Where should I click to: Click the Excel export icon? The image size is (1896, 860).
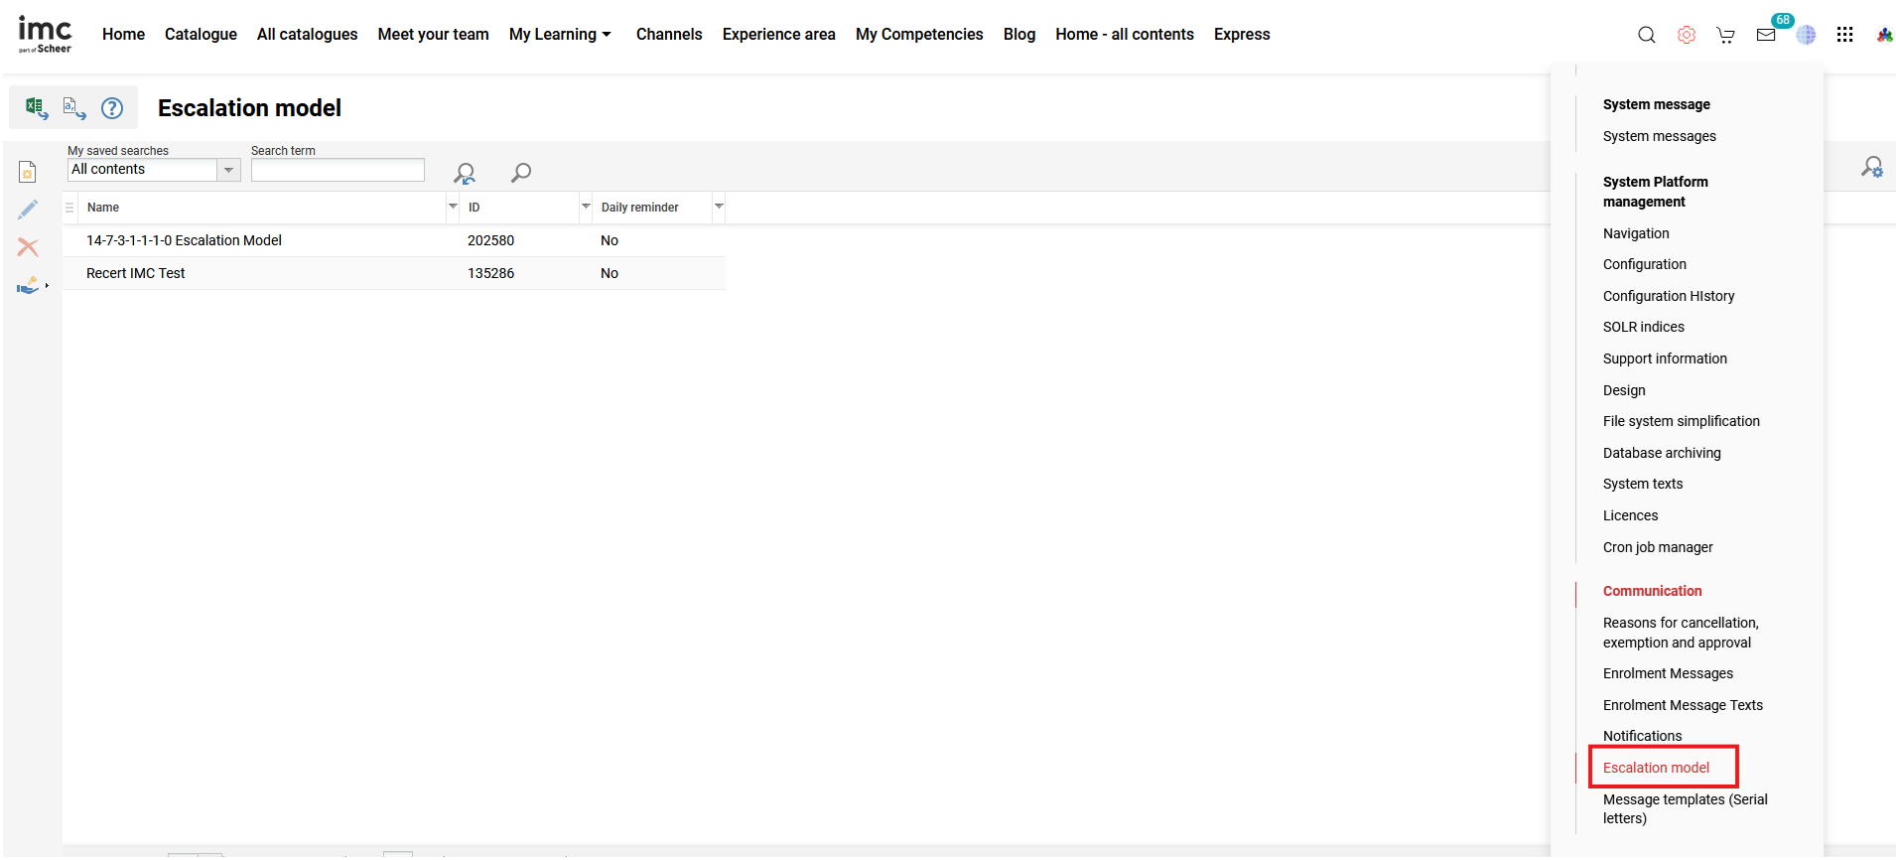[36, 107]
